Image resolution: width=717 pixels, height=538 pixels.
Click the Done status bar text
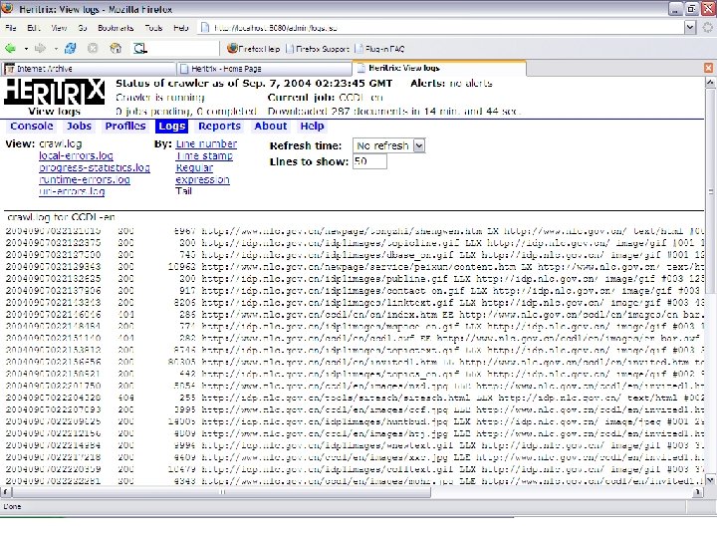12,506
